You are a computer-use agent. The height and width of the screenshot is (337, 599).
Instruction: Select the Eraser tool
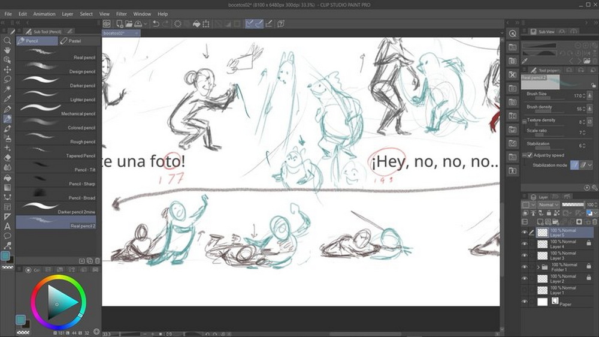coord(7,158)
